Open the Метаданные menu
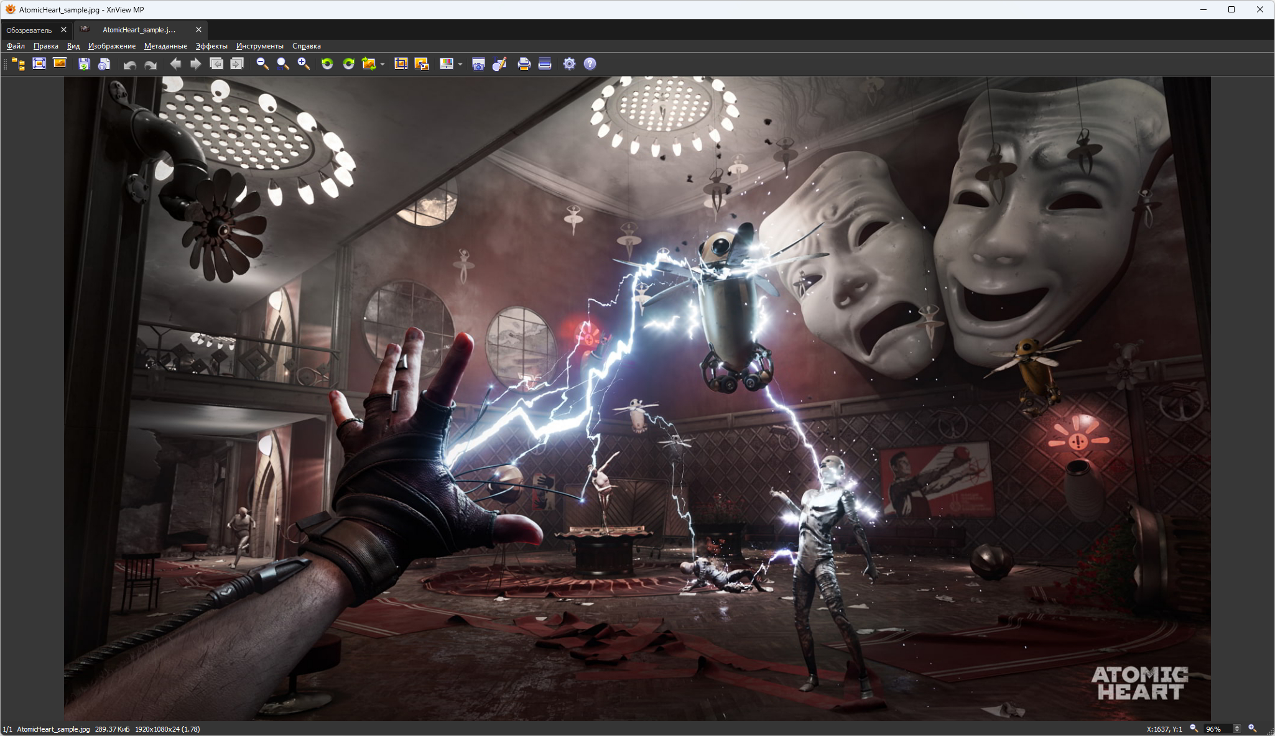1275x736 pixels. pyautogui.click(x=165, y=46)
